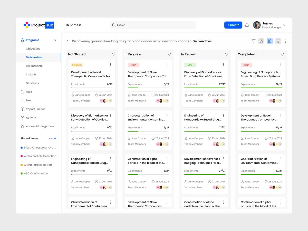This screenshot has width=308, height=231.
Task: Click the Programs flask icon
Action: 22,40
